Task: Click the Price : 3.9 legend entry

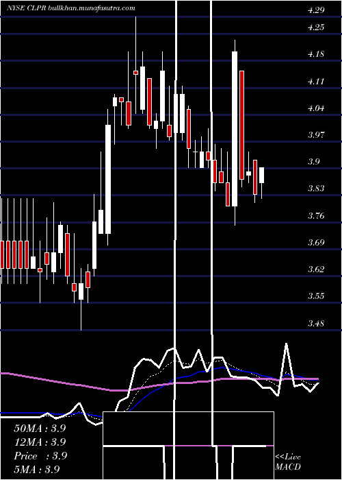Action: pyautogui.click(x=40, y=456)
